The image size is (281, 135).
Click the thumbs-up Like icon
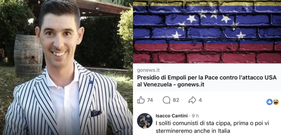click(141, 100)
